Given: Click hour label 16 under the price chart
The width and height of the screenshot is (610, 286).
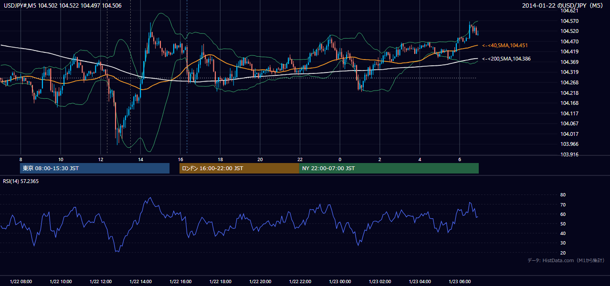Looking at the screenshot, I should click(x=180, y=159).
